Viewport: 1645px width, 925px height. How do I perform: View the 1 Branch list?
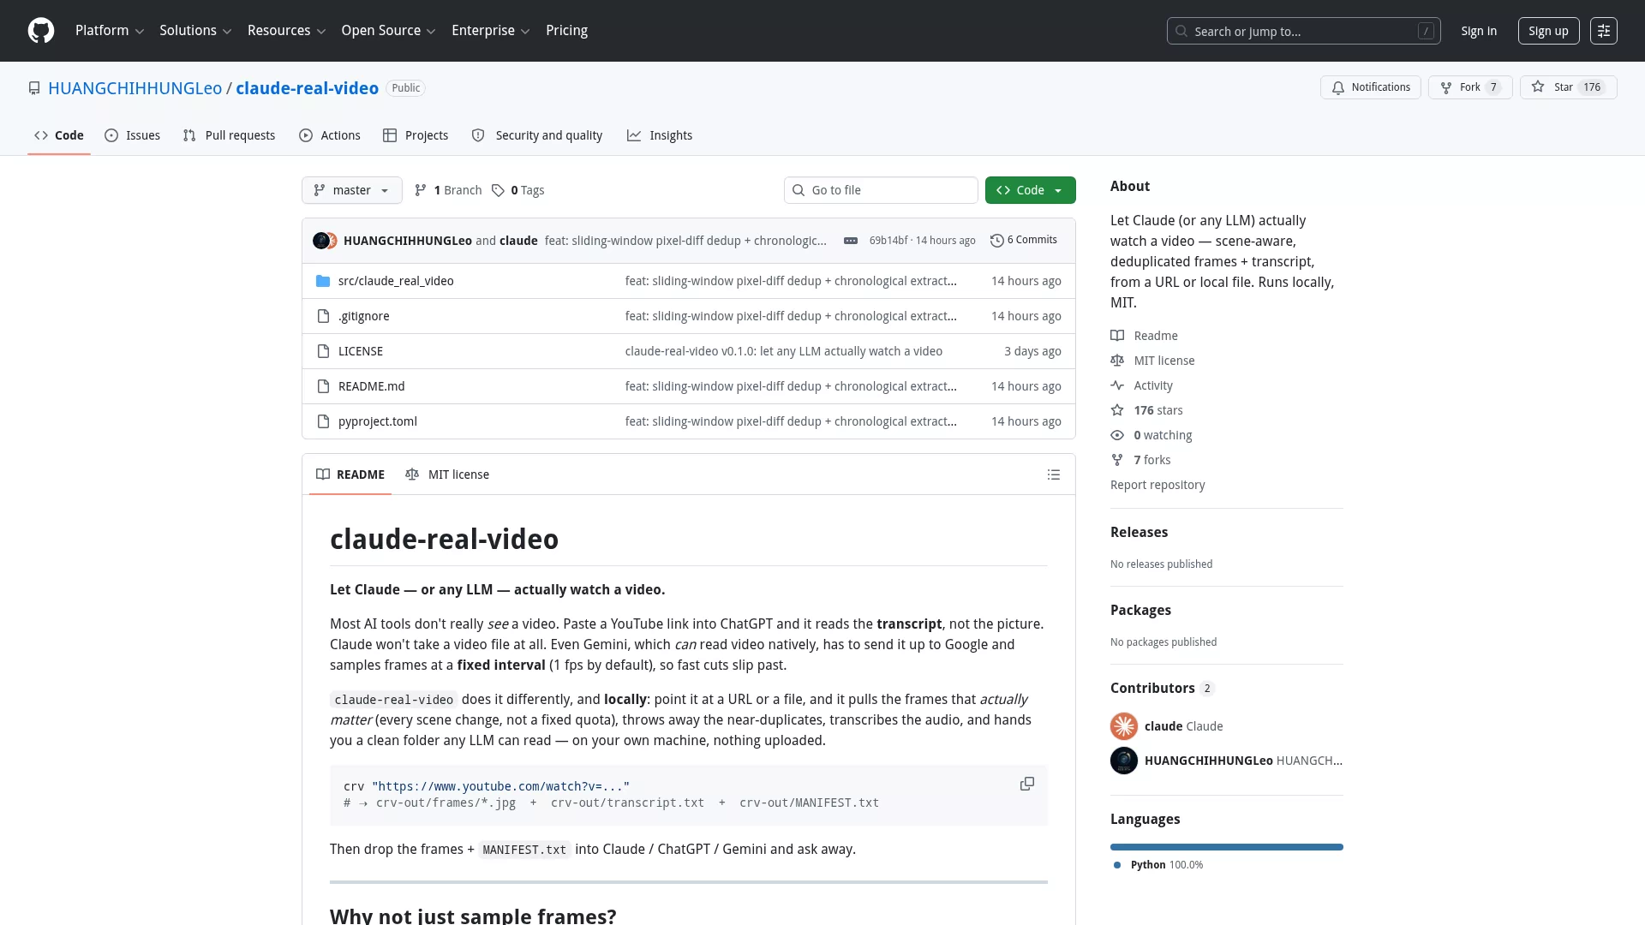tap(448, 190)
